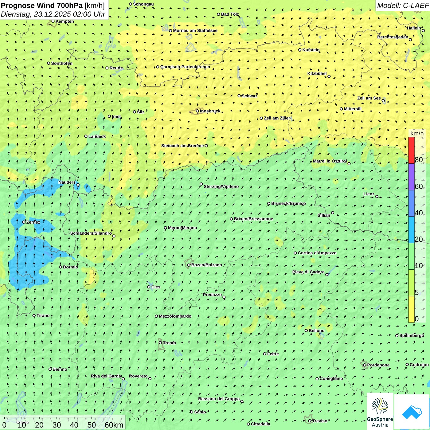Click the Predazzo town label
The image size is (430, 430).
point(212,295)
